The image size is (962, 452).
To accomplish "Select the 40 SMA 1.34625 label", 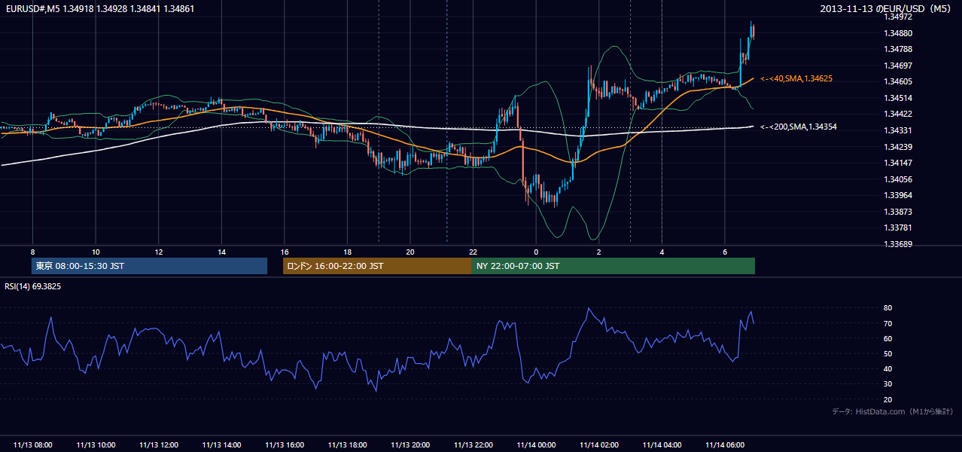I will click(796, 78).
